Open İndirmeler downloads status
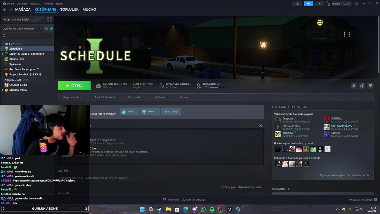Screen dimensions: 380x214 coord(184,200)
